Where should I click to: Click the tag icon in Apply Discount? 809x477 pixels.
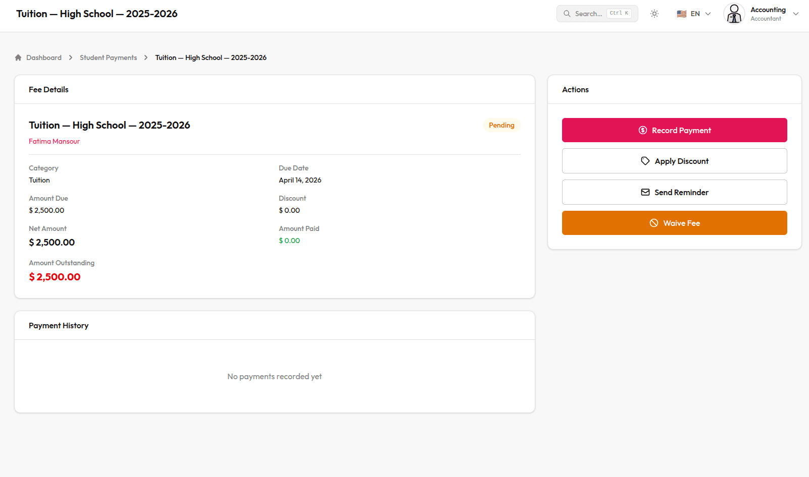click(x=645, y=161)
